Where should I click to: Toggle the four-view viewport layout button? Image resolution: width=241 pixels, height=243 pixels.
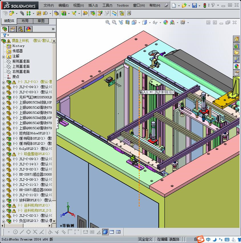(118, 232)
